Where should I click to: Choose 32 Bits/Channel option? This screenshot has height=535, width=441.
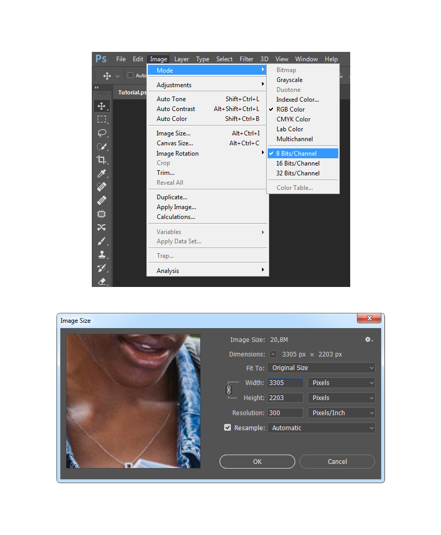[303, 173]
